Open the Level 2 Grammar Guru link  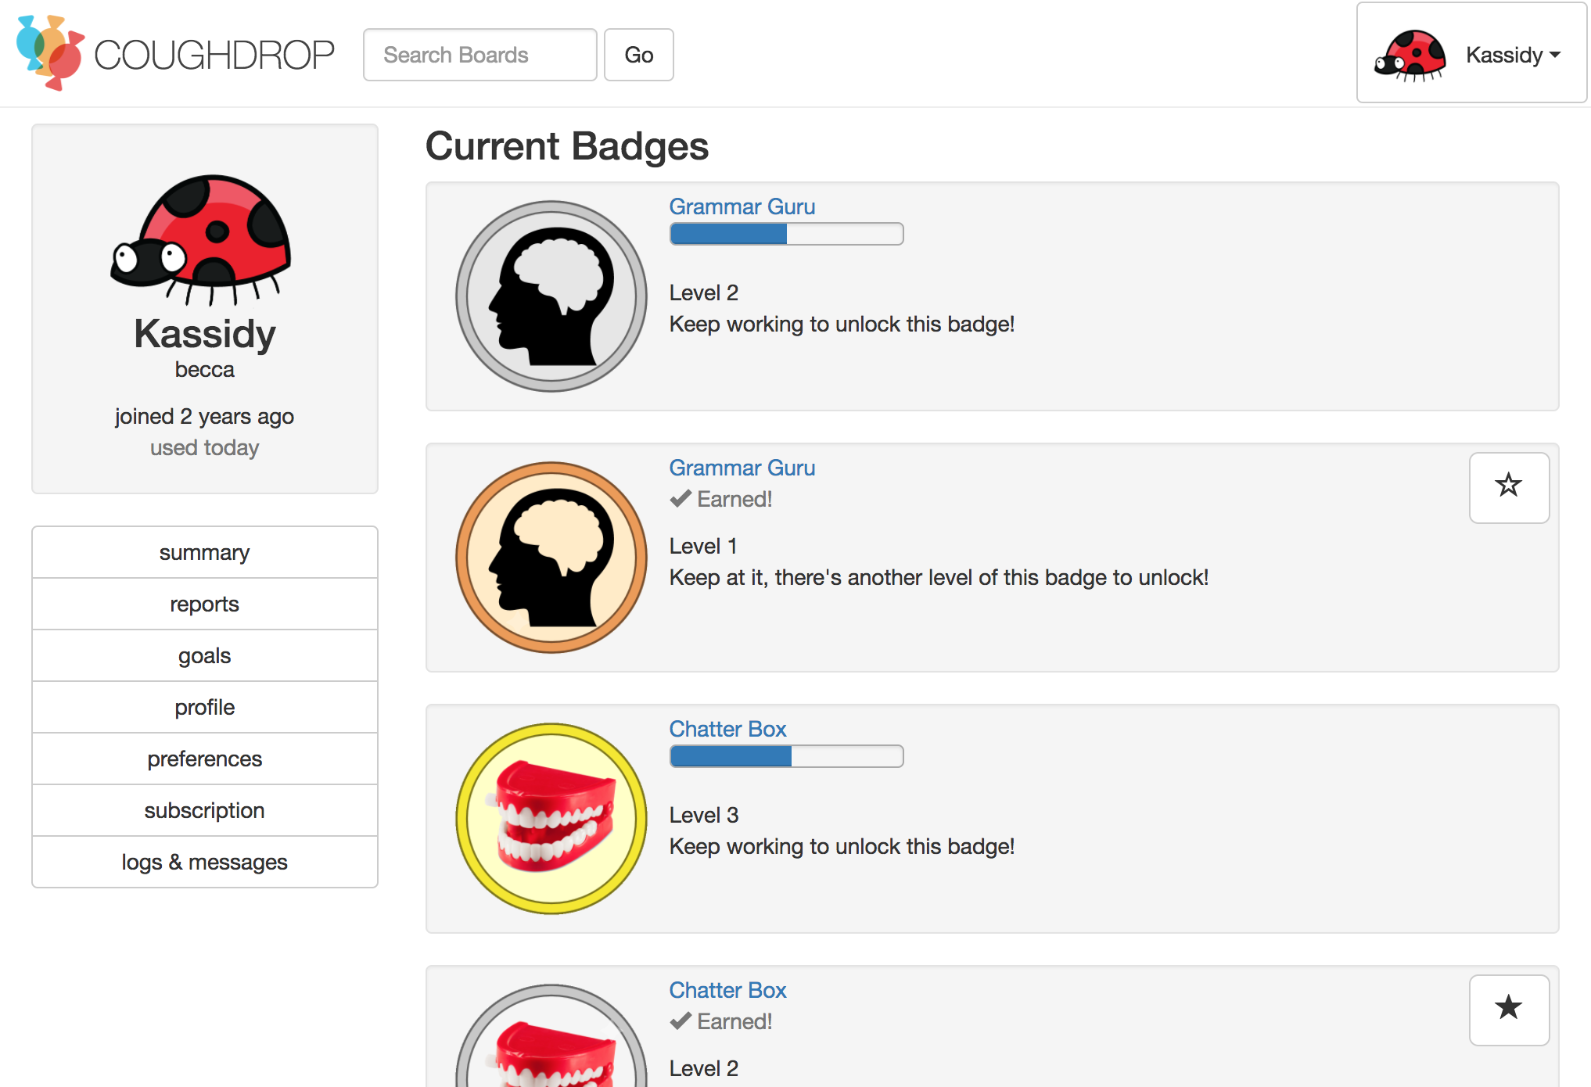point(742,206)
